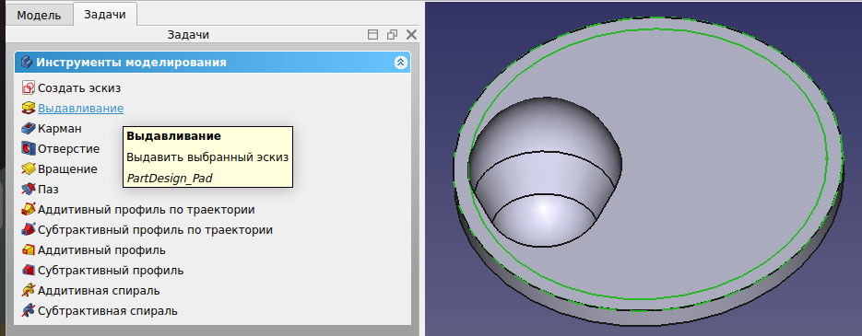
Task: Select the Pad (Выдавливание) tool icon
Action: [28, 108]
